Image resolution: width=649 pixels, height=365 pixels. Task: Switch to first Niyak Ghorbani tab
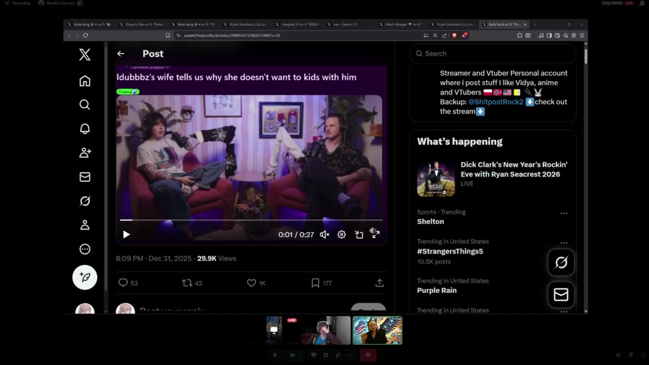pyautogui.click(x=245, y=24)
